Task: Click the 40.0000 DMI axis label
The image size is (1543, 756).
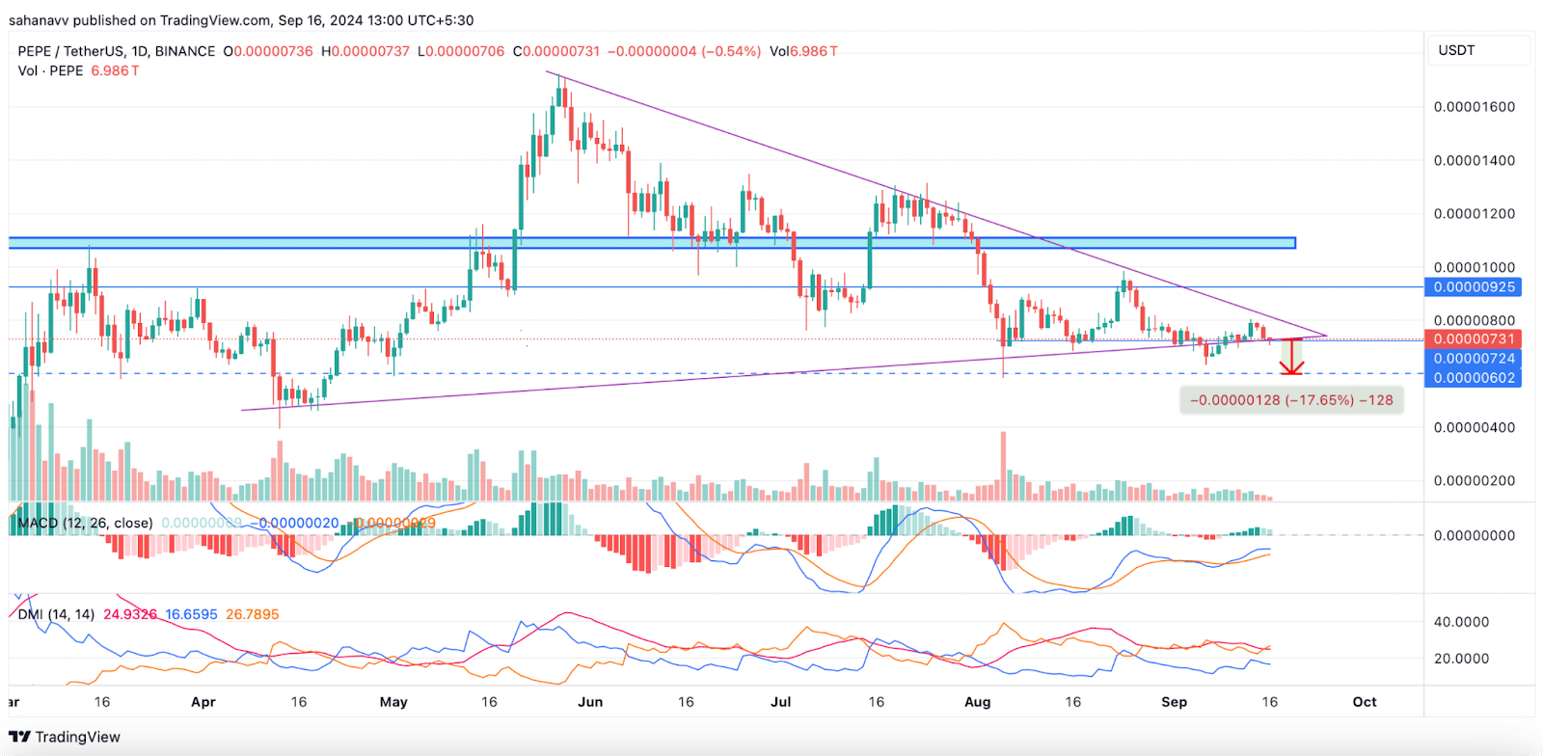Action: (1461, 622)
